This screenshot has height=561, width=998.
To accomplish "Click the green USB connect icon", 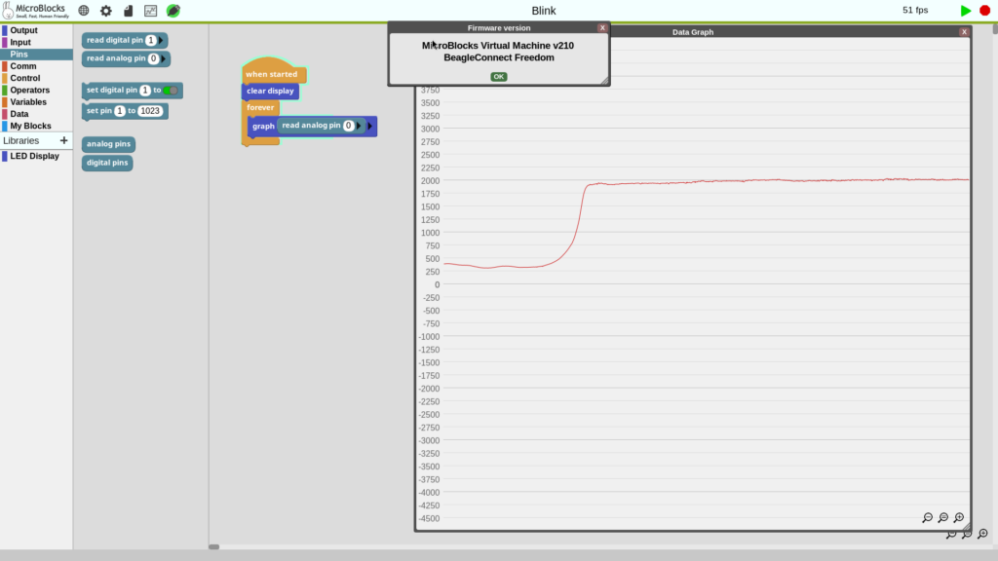I will (x=173, y=11).
